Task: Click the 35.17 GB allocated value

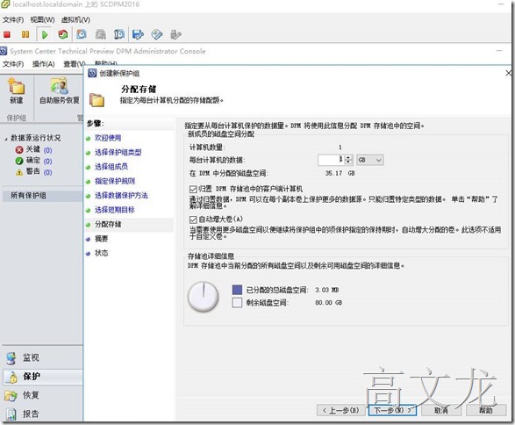Action: point(340,173)
